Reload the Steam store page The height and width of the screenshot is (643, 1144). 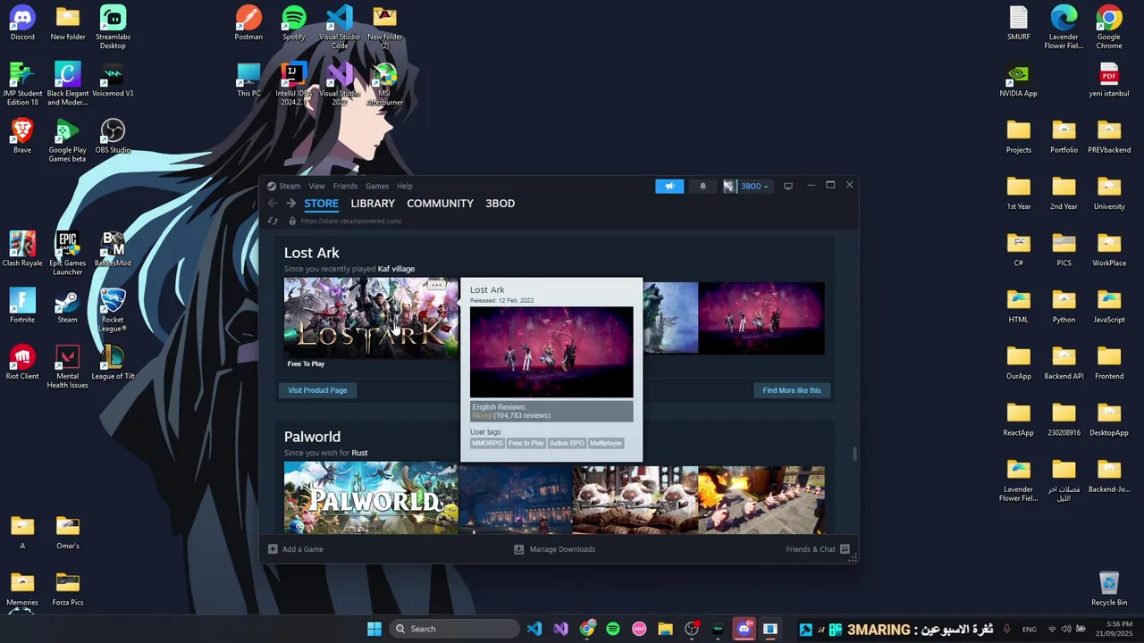tap(273, 221)
